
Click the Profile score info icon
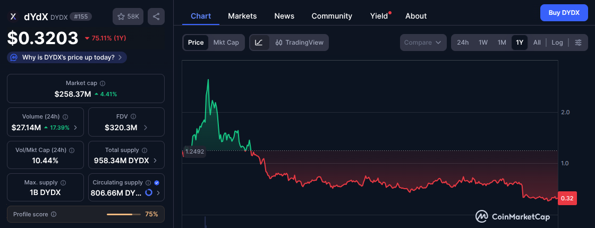pos(54,214)
